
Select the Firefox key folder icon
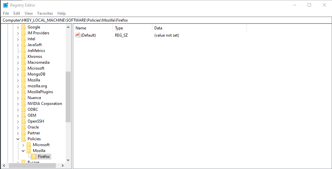(34, 157)
